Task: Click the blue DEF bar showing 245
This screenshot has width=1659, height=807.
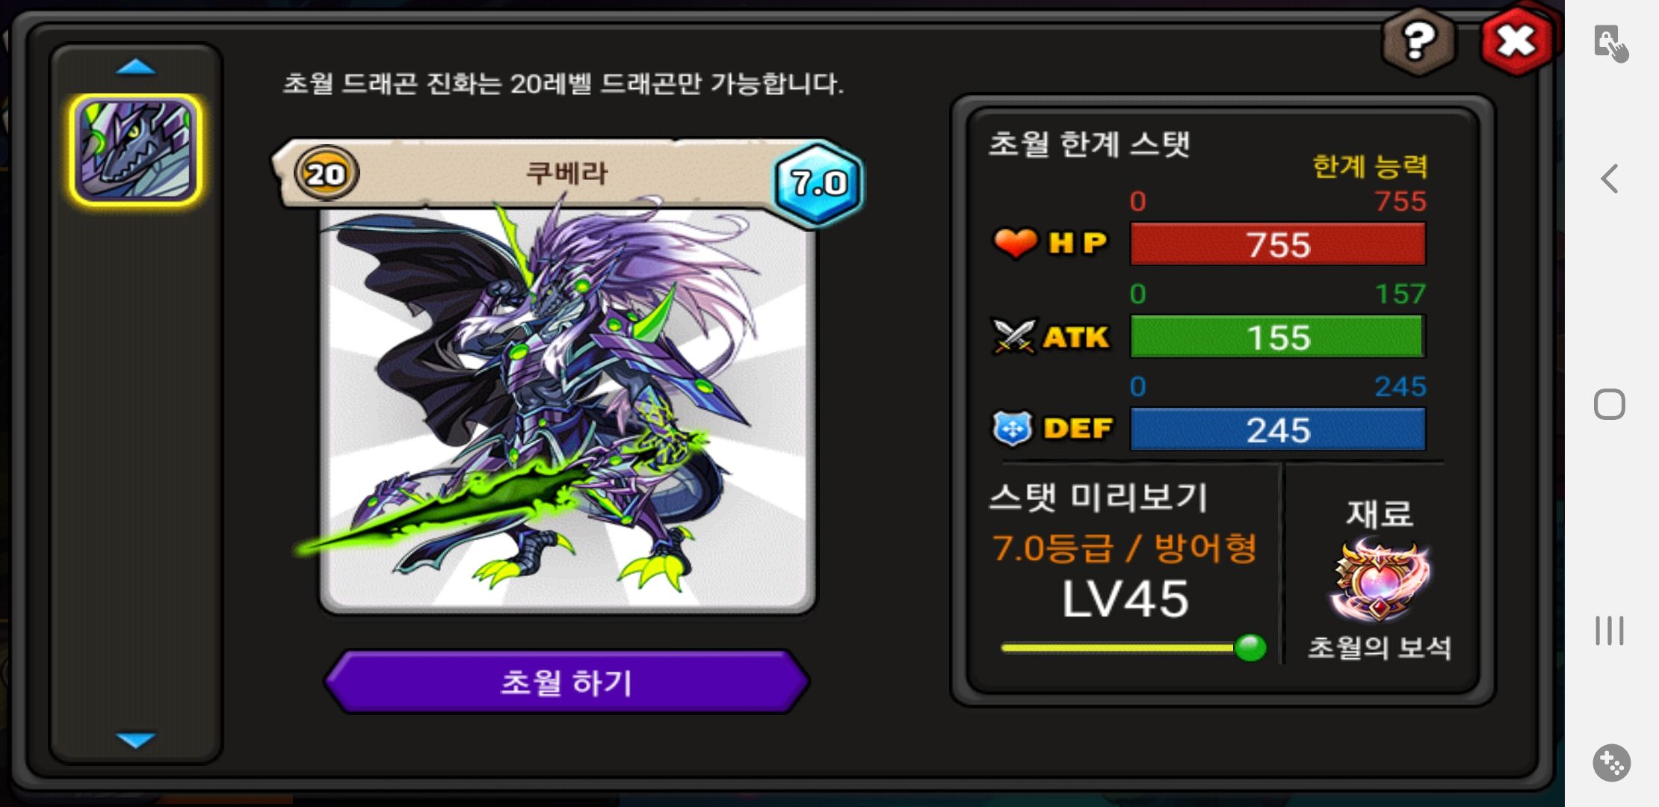Action: click(x=1278, y=430)
